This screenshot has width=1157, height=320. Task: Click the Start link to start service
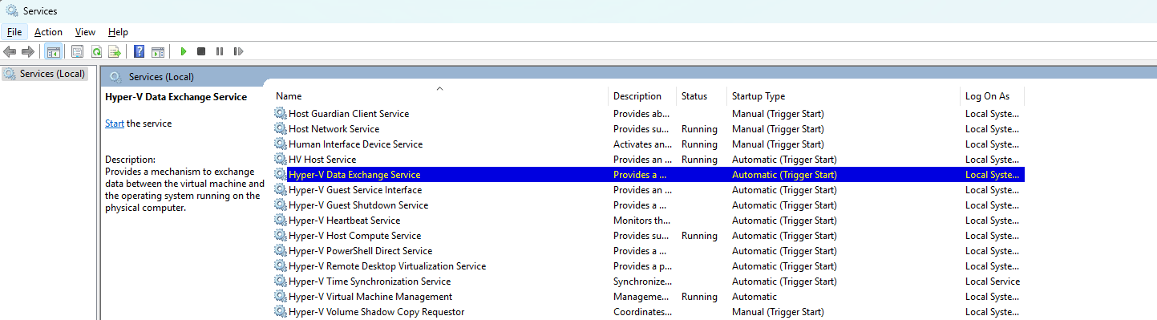[115, 124]
